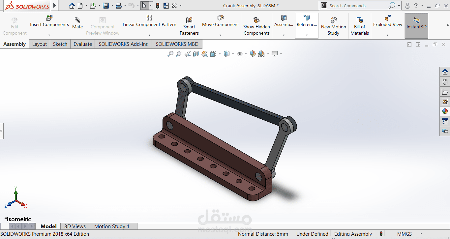450x239 pixels.
Task: Open a file using the Open folder icon
Action: tap(93, 6)
